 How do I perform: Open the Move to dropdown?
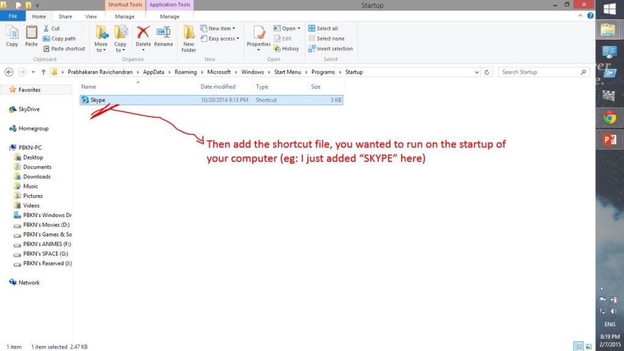coord(101,38)
